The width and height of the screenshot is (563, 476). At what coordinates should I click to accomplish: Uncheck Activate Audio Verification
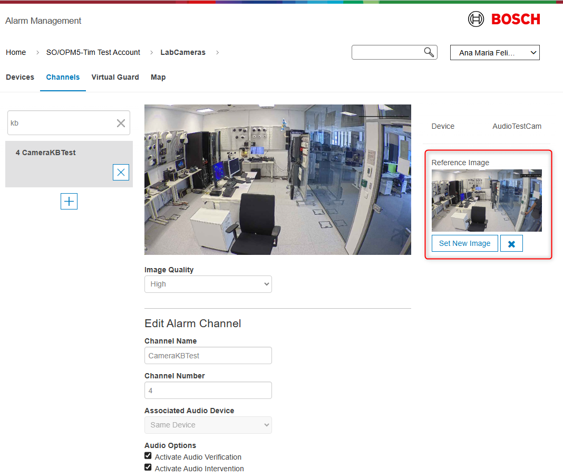[148, 456]
